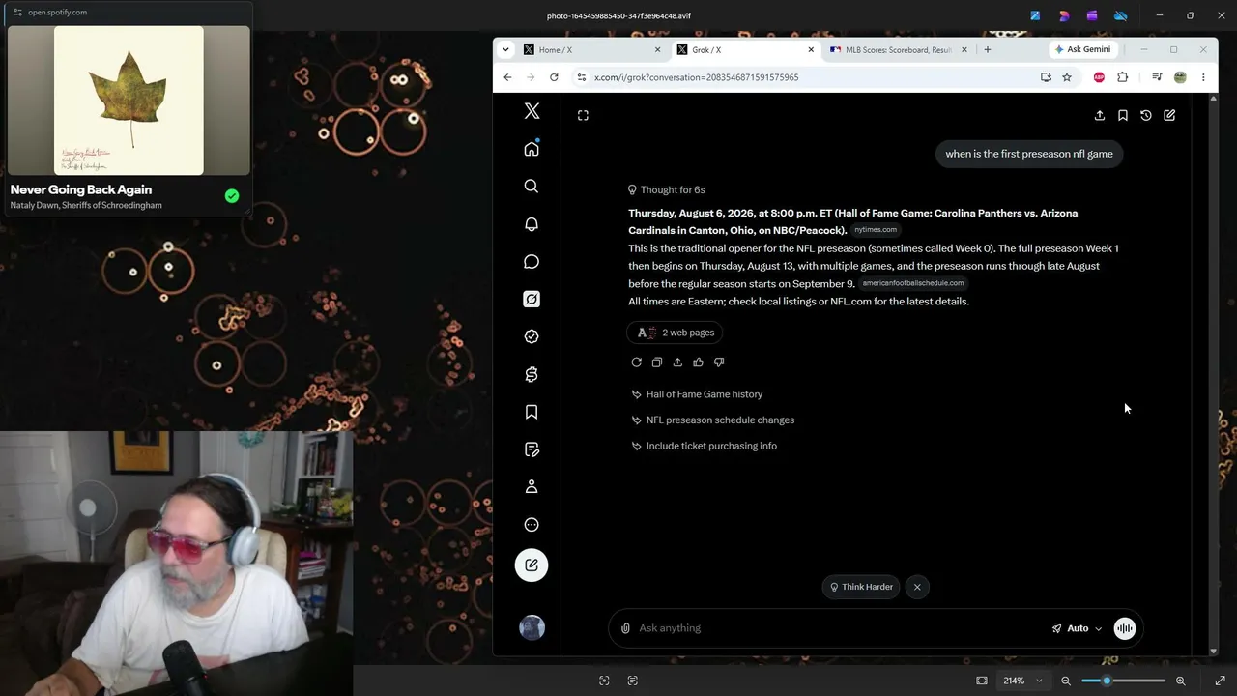Go to the X Home feed icon
Screen dimensions: 1237x696
(x=532, y=148)
